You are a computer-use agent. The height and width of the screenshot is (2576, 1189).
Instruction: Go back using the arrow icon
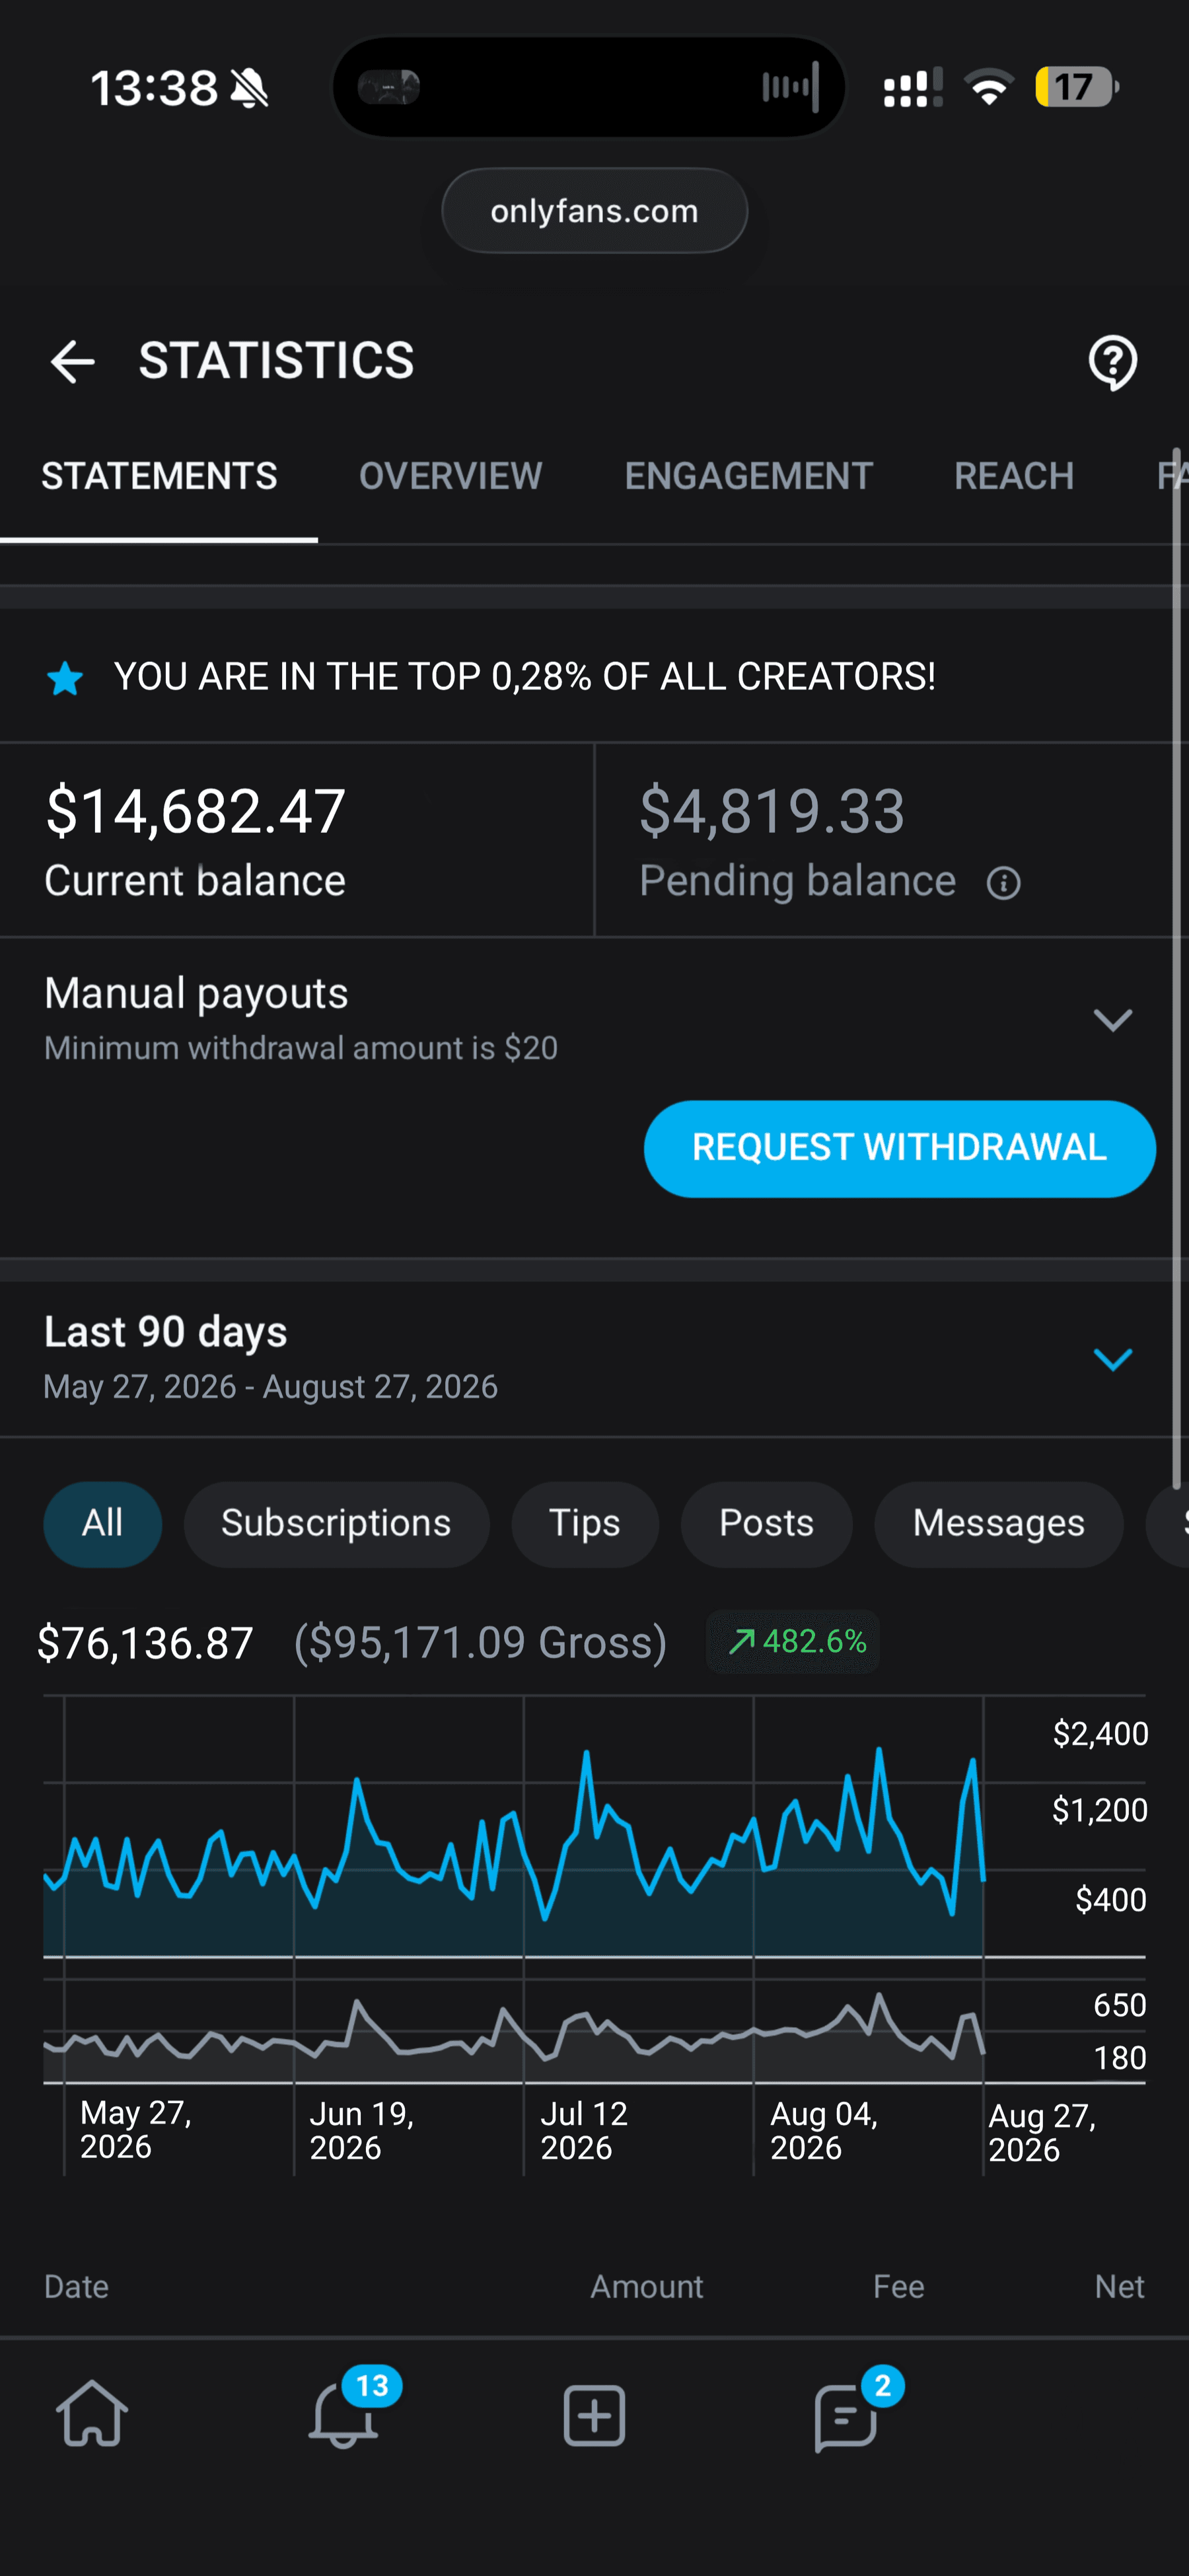pyautogui.click(x=72, y=361)
